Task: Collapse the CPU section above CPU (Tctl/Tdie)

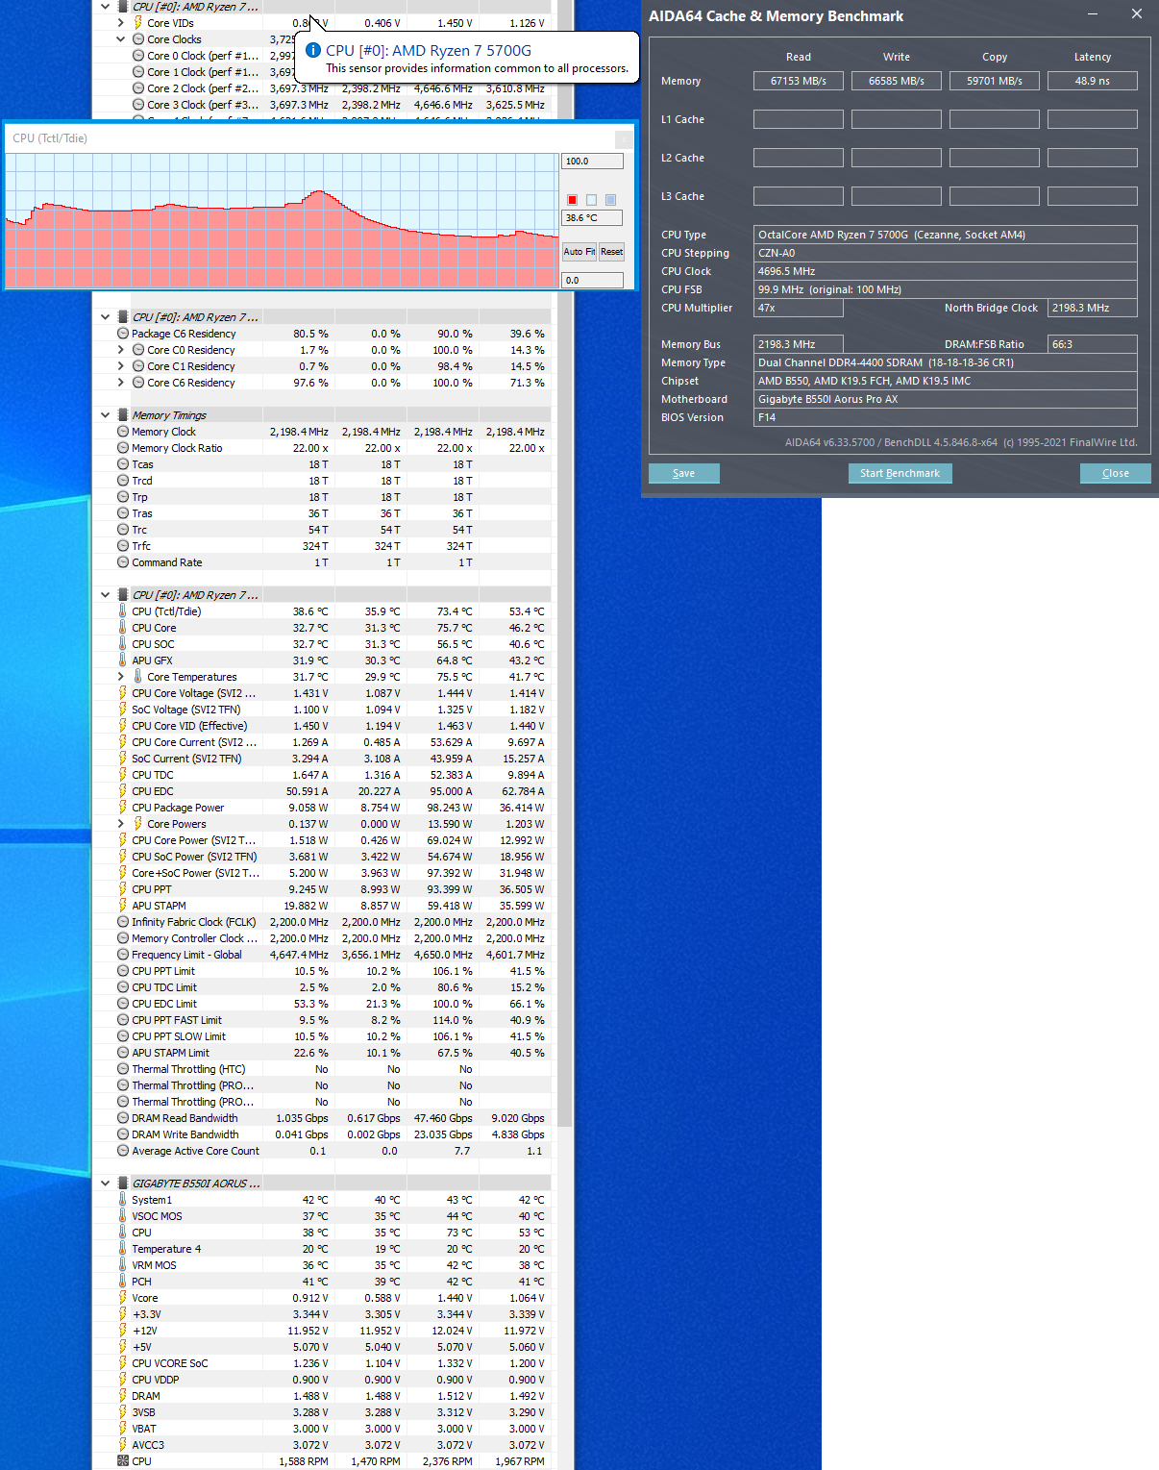Action: point(105,595)
